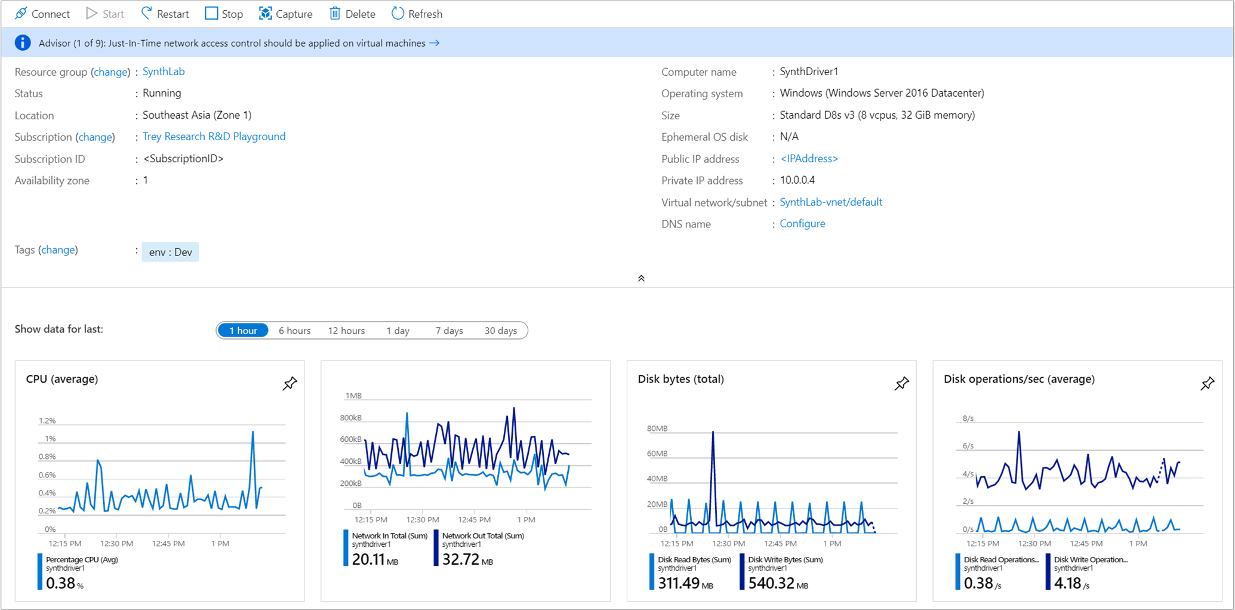
Task: Open the SynthLab resource group link
Action: [x=164, y=72]
